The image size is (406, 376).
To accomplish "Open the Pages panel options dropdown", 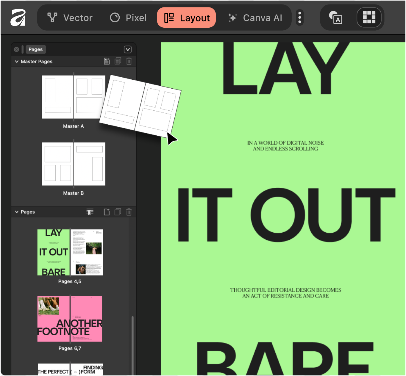I will pyautogui.click(x=128, y=49).
